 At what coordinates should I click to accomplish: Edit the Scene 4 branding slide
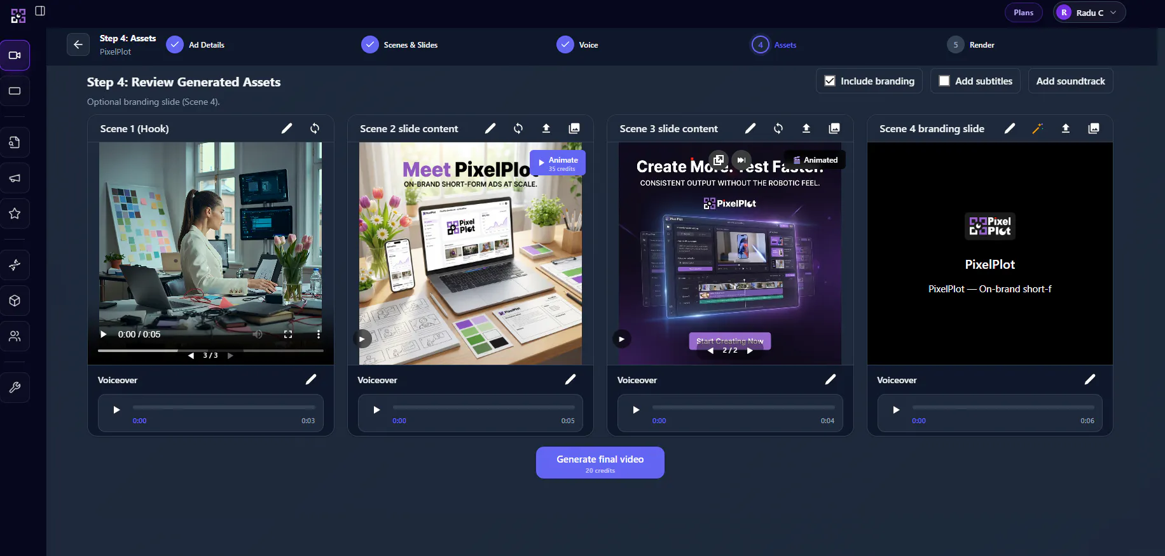pos(1010,128)
